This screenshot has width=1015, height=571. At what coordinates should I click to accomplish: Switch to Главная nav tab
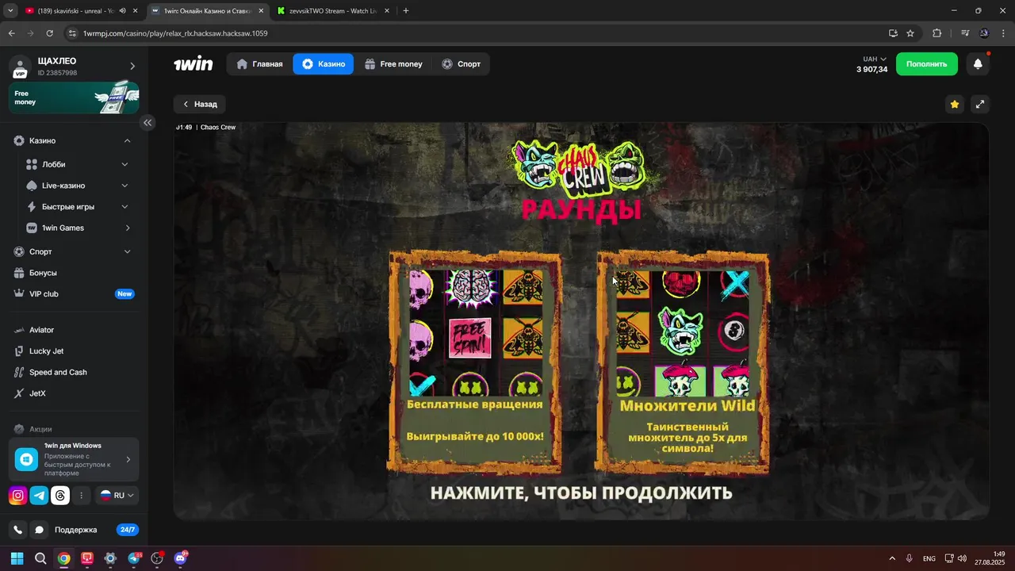[259, 64]
